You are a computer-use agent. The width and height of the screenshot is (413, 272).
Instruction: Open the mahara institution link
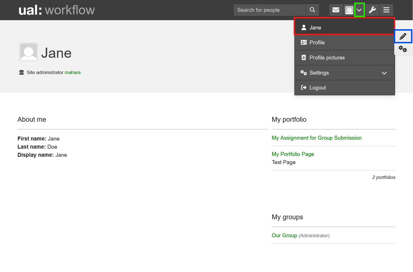72,72
